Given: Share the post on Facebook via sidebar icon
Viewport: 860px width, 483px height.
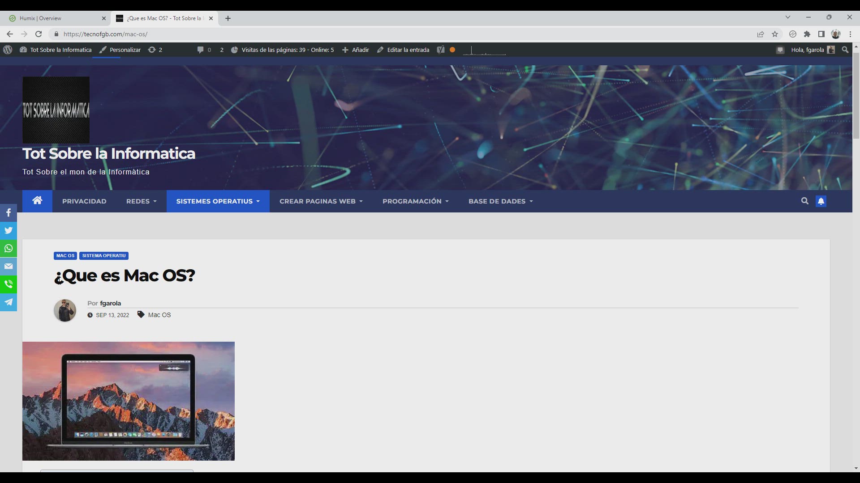Looking at the screenshot, I should click(x=9, y=213).
